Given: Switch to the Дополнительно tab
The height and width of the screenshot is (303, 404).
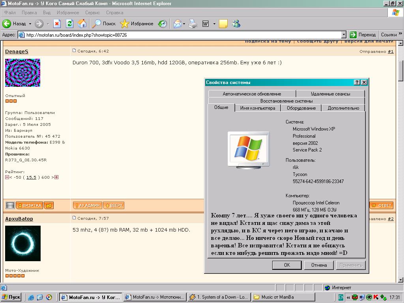Looking at the screenshot, I should [x=343, y=108].
